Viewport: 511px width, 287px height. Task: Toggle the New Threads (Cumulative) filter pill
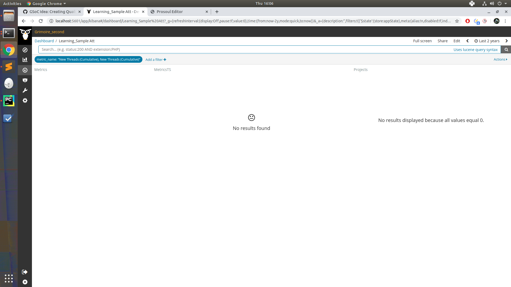pos(88,59)
